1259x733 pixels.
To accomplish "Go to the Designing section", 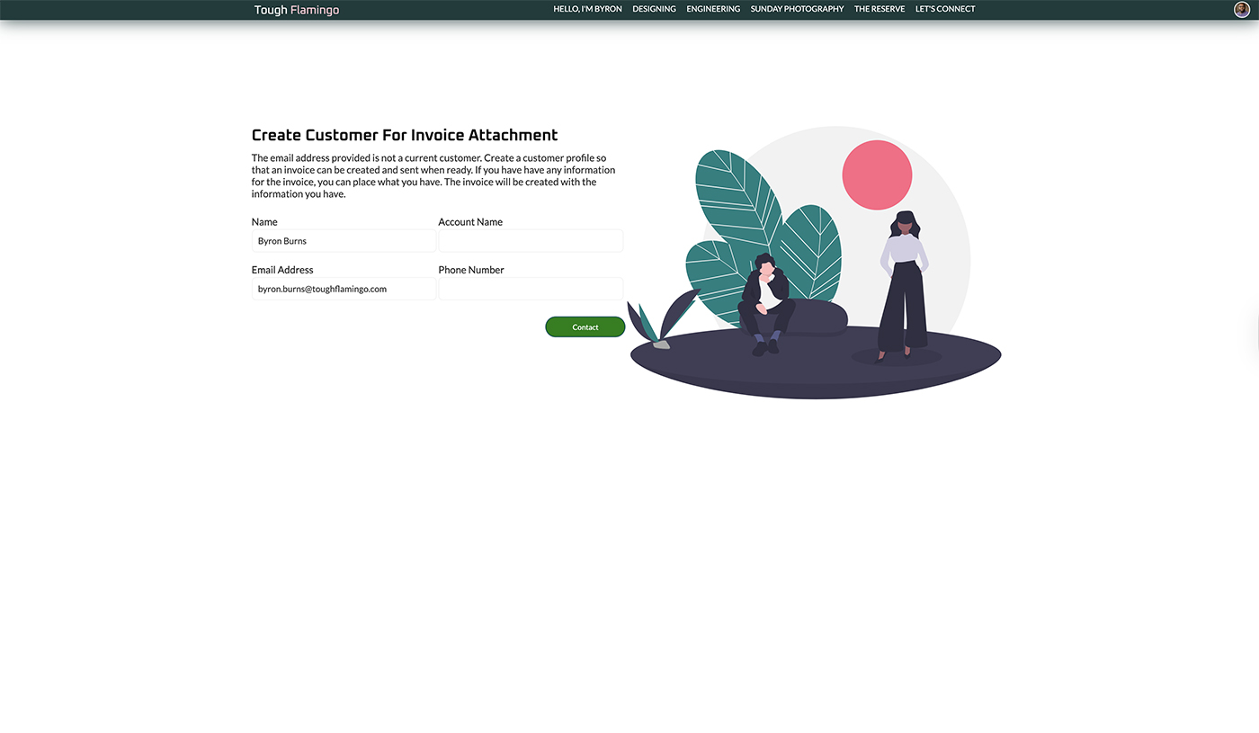I will click(x=654, y=9).
